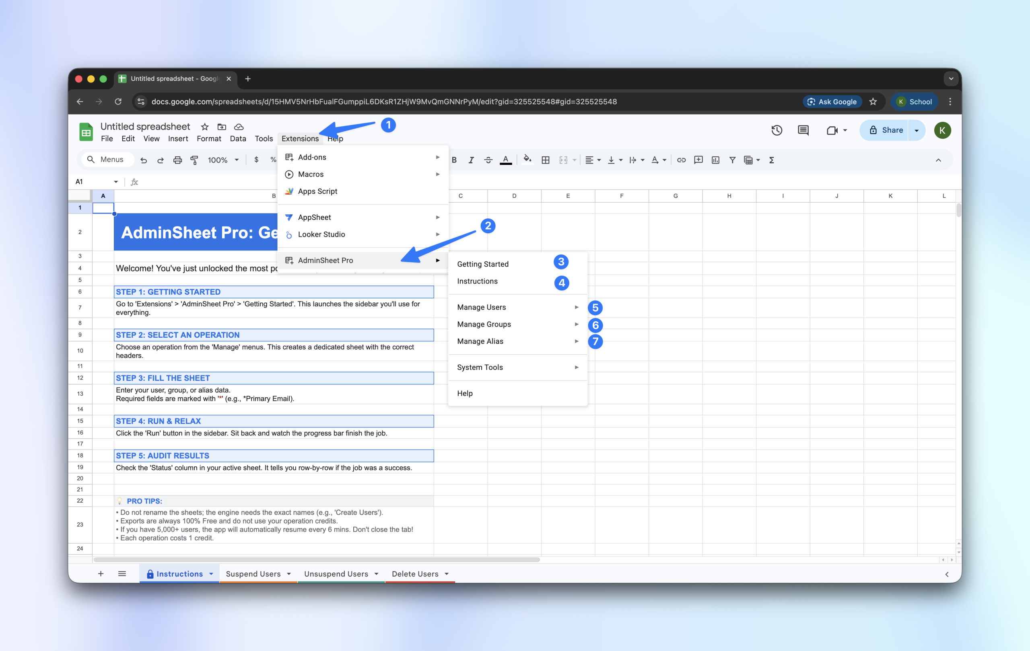Open the text color underlined A picker

pos(506,160)
